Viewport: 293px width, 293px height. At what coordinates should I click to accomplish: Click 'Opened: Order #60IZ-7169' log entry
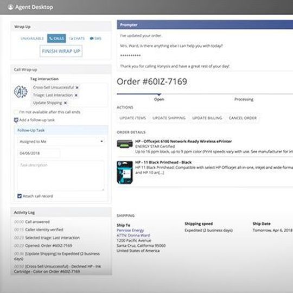43,246
